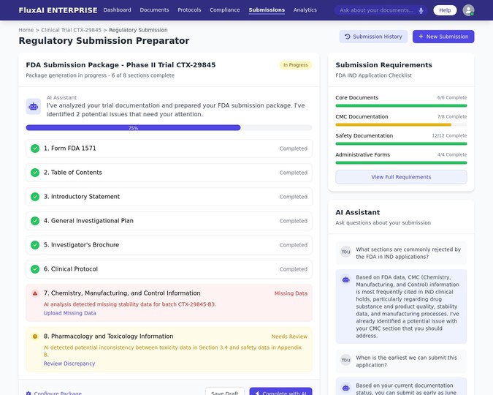Click green checkmark for Introductory Statement

point(35,197)
